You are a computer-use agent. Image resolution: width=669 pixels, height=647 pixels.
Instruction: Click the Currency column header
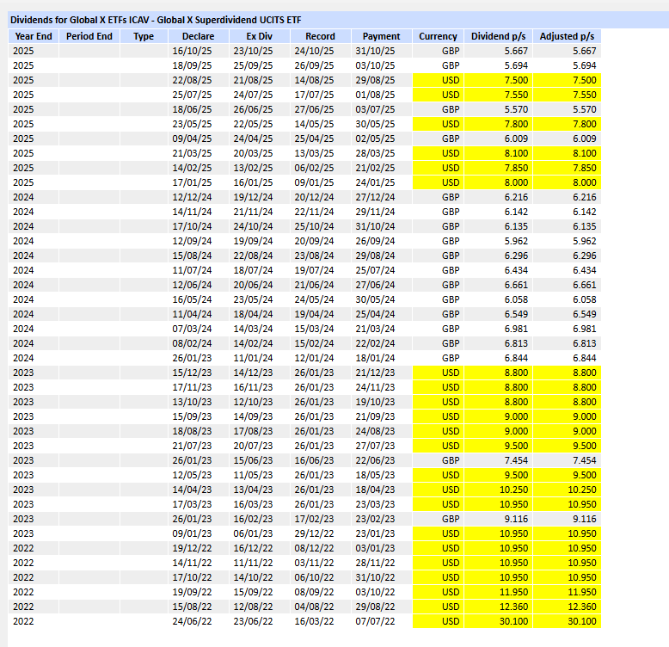(438, 36)
